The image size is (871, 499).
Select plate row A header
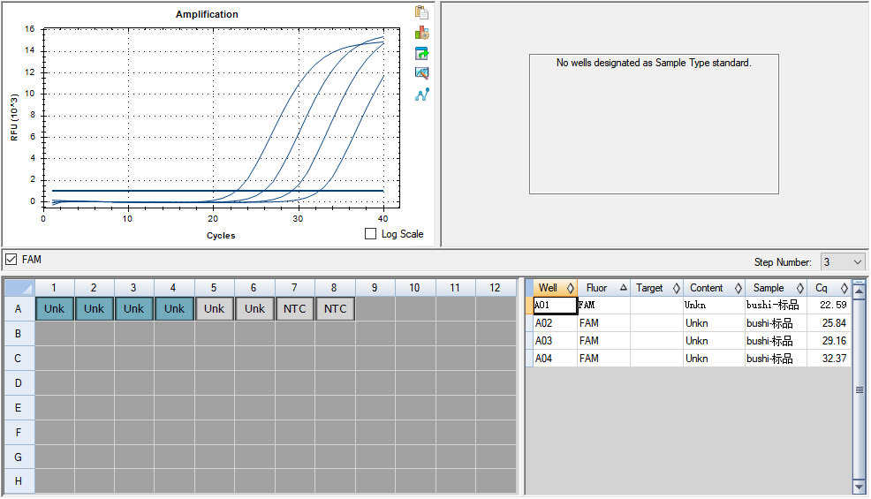point(19,308)
